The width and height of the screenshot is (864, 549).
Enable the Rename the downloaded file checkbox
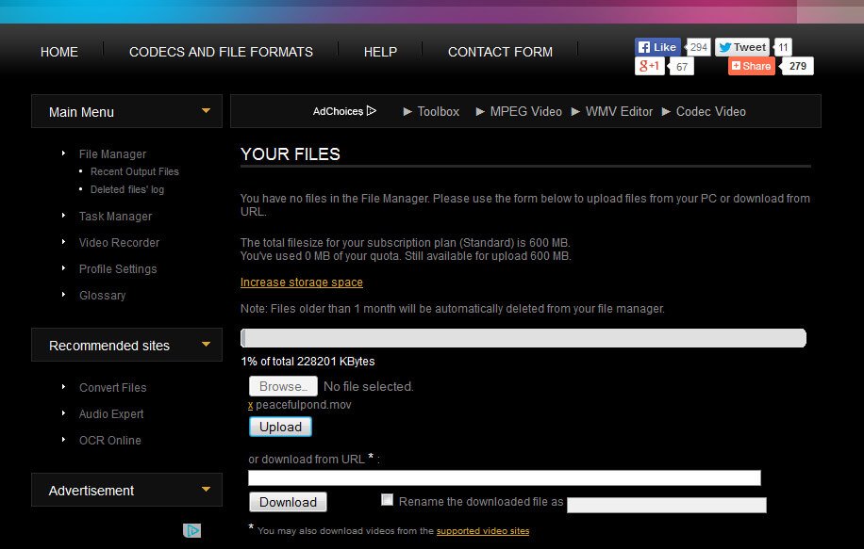[387, 500]
